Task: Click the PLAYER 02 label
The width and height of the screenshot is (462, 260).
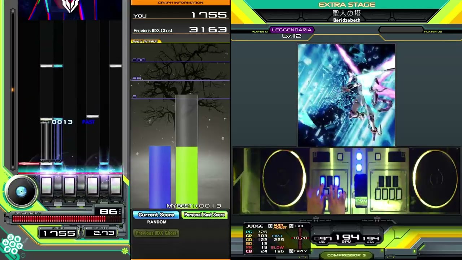Action: 433,32
